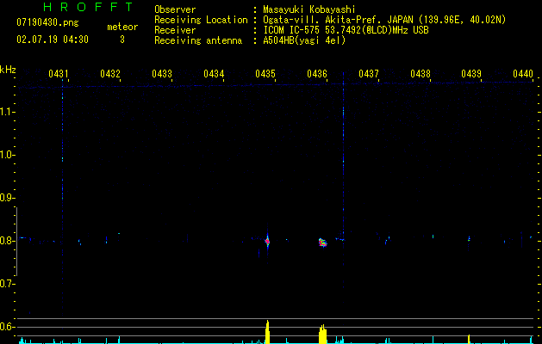This screenshot has height=344, width=542.
Task: Click the 0439 time axis marker
Action: 471,73
